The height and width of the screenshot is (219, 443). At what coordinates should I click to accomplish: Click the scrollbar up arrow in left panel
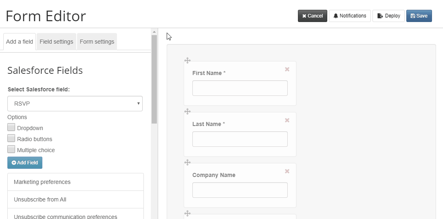(154, 32)
